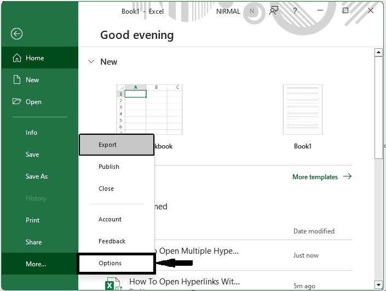
Task: Click the 'Just now' date entry
Action: [306, 255]
